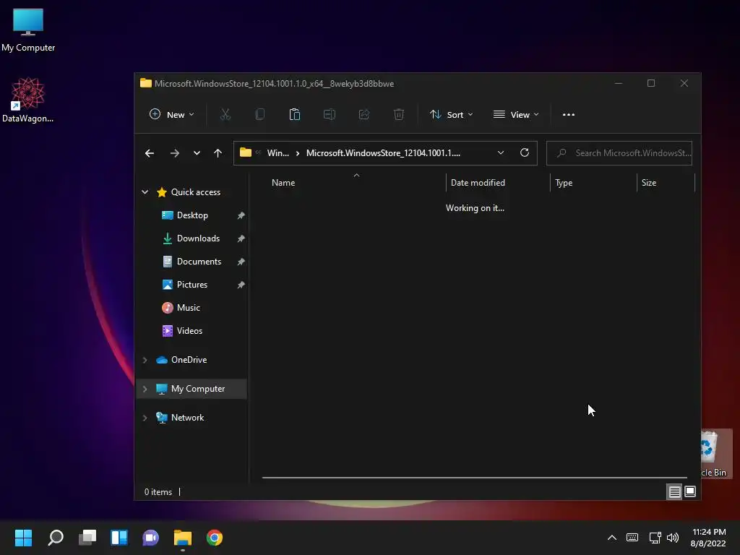The image size is (740, 555).
Task: Expand the OneDrive tree node
Action: click(145, 360)
